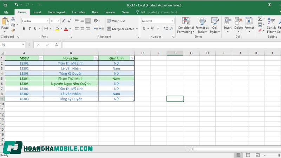281x158 pixels.
Task: Open Format as Table gallery
Action: [202, 25]
